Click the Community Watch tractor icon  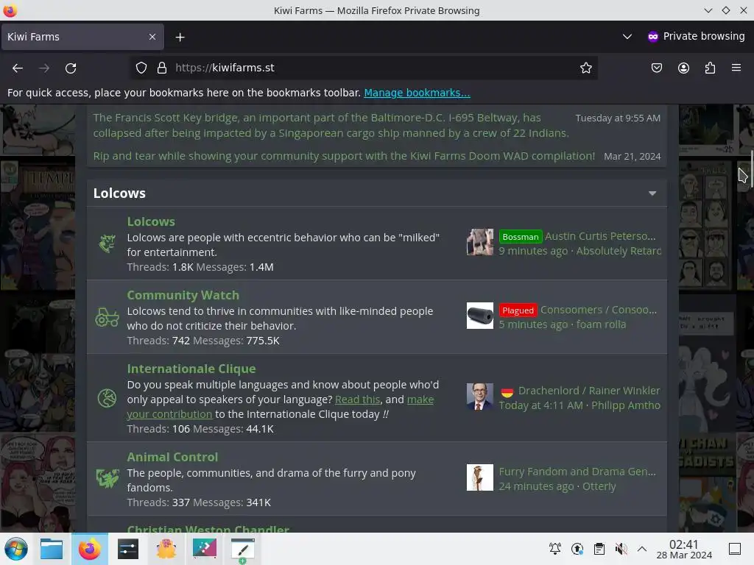pos(108,317)
